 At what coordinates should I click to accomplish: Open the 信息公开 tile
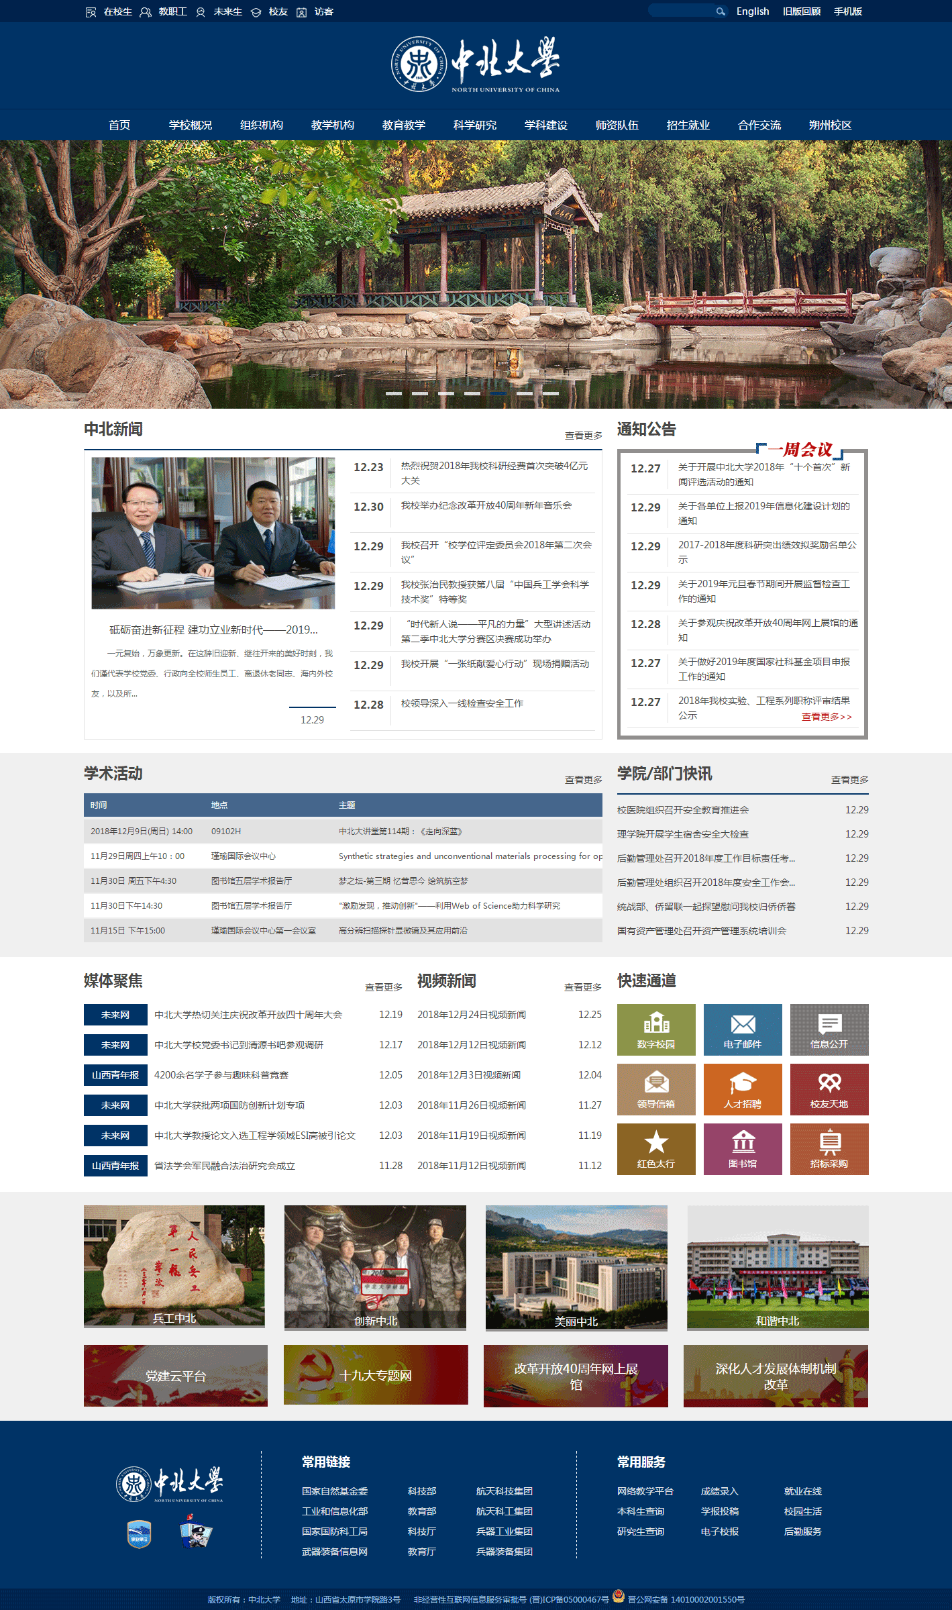(829, 1029)
